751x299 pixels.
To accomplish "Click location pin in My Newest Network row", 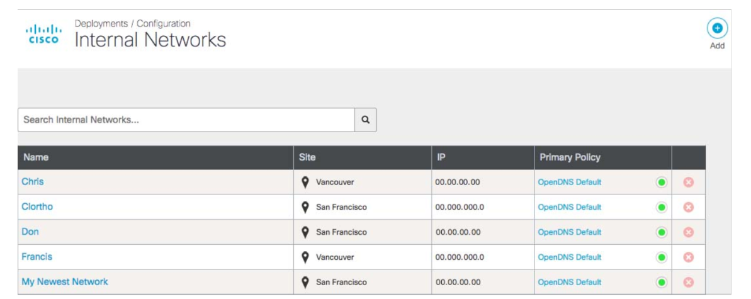I will coord(305,282).
